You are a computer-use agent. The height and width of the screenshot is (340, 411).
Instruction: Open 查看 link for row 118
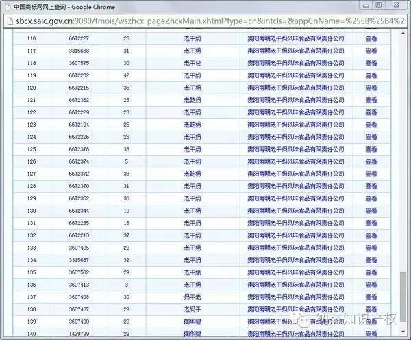(371, 63)
